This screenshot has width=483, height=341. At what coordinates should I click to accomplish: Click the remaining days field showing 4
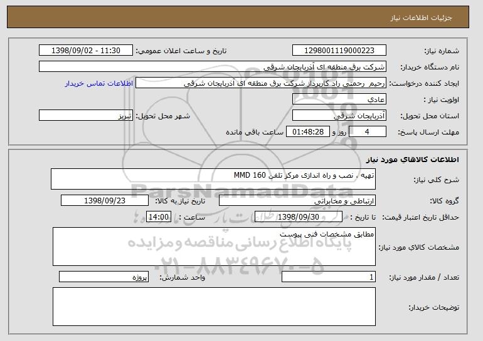click(x=368, y=132)
